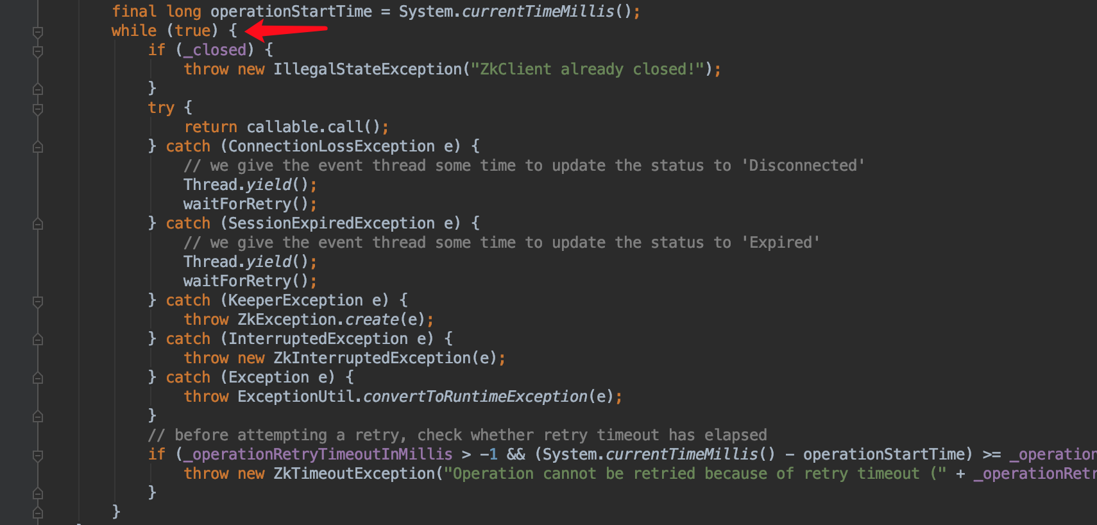Click the ZkInterruptedException constructor call
1097x525 pixels.
[385, 358]
